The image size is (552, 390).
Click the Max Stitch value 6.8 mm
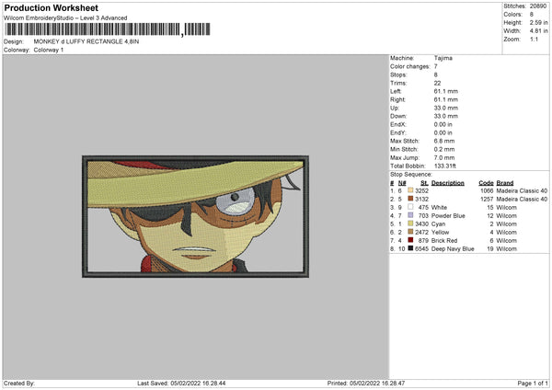point(444,141)
